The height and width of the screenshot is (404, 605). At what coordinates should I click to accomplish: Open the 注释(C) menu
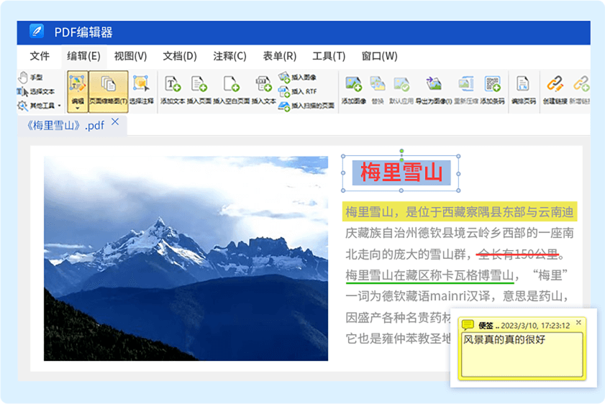point(229,56)
